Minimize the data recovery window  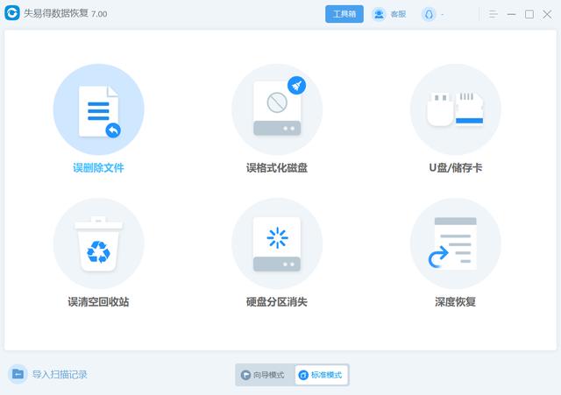coord(512,14)
